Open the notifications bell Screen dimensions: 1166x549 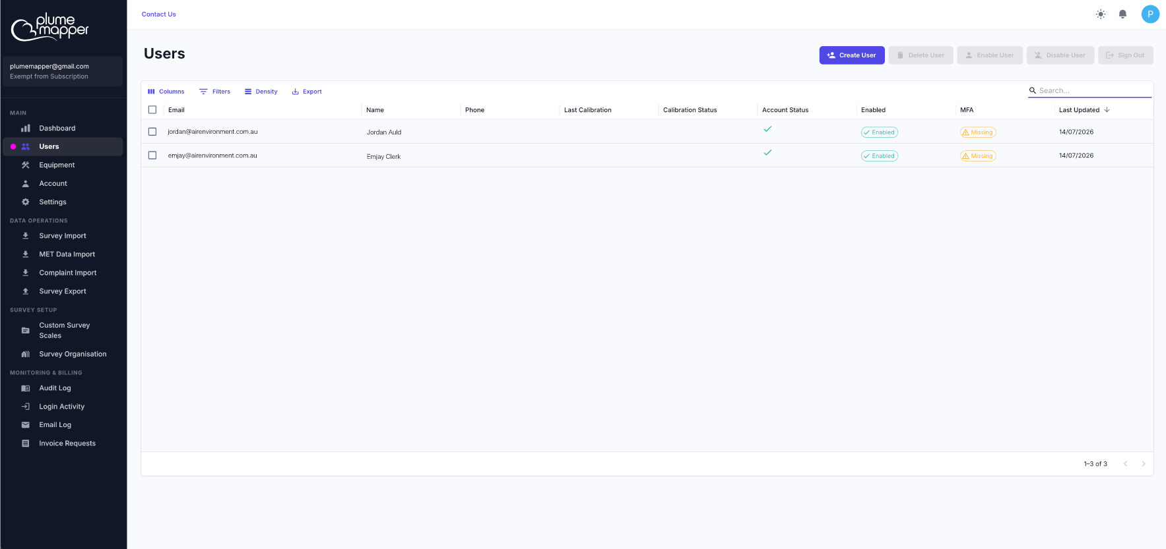pyautogui.click(x=1122, y=14)
